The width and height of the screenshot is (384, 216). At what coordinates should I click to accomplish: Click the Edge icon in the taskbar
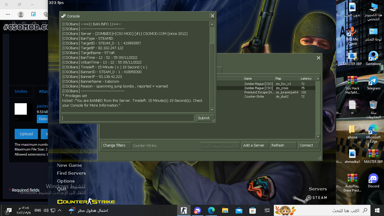tap(211, 210)
